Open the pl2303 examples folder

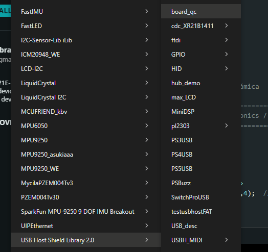pos(201,126)
